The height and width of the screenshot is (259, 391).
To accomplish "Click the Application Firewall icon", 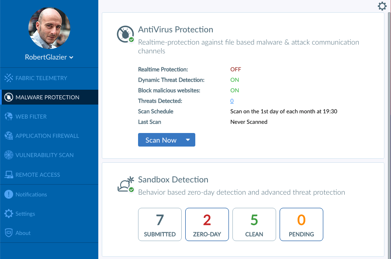I will click(x=8, y=136).
